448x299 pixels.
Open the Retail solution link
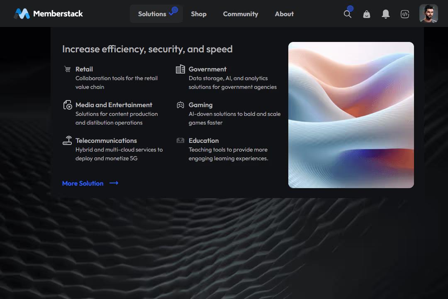(84, 69)
